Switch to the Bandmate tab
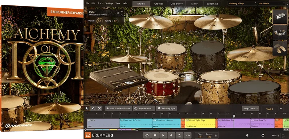The height and width of the screenshot is (139, 289). click(x=212, y=4)
